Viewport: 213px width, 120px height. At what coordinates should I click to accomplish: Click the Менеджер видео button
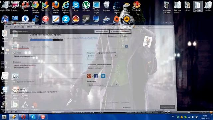[x=102, y=31]
